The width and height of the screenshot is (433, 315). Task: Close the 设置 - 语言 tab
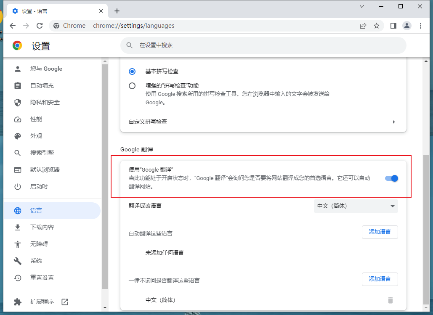[x=101, y=11]
